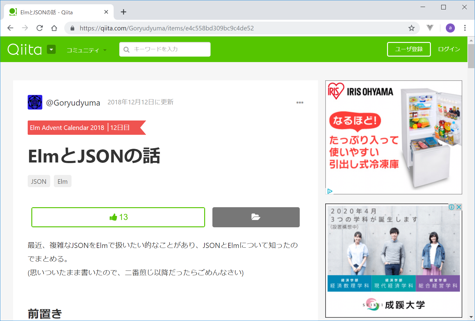This screenshot has width=475, height=321.
Task: Click the ユーザ登録 button
Action: pyautogui.click(x=409, y=49)
